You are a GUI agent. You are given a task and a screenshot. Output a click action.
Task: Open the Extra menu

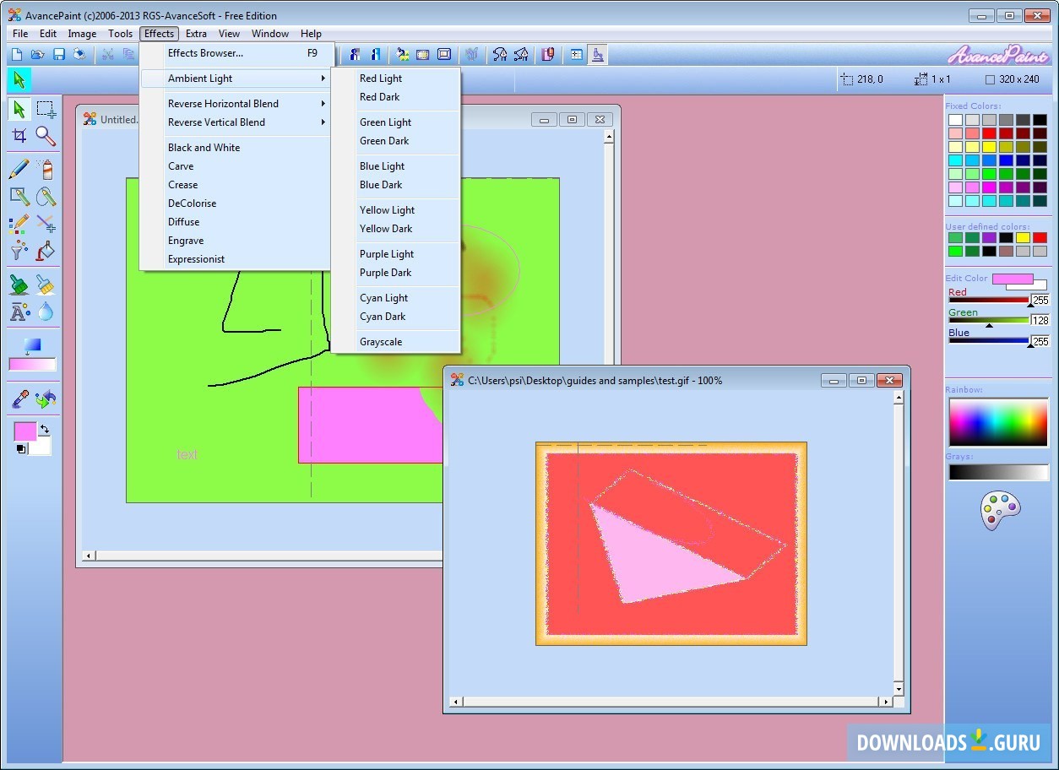[x=196, y=34]
